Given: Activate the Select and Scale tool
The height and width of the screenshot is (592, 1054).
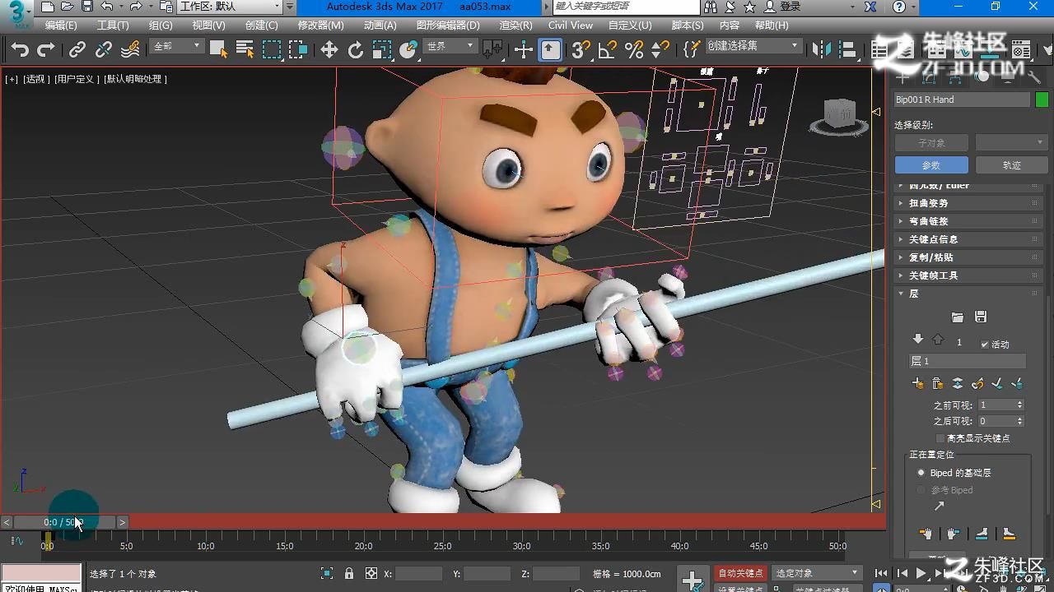Looking at the screenshot, I should point(382,50).
